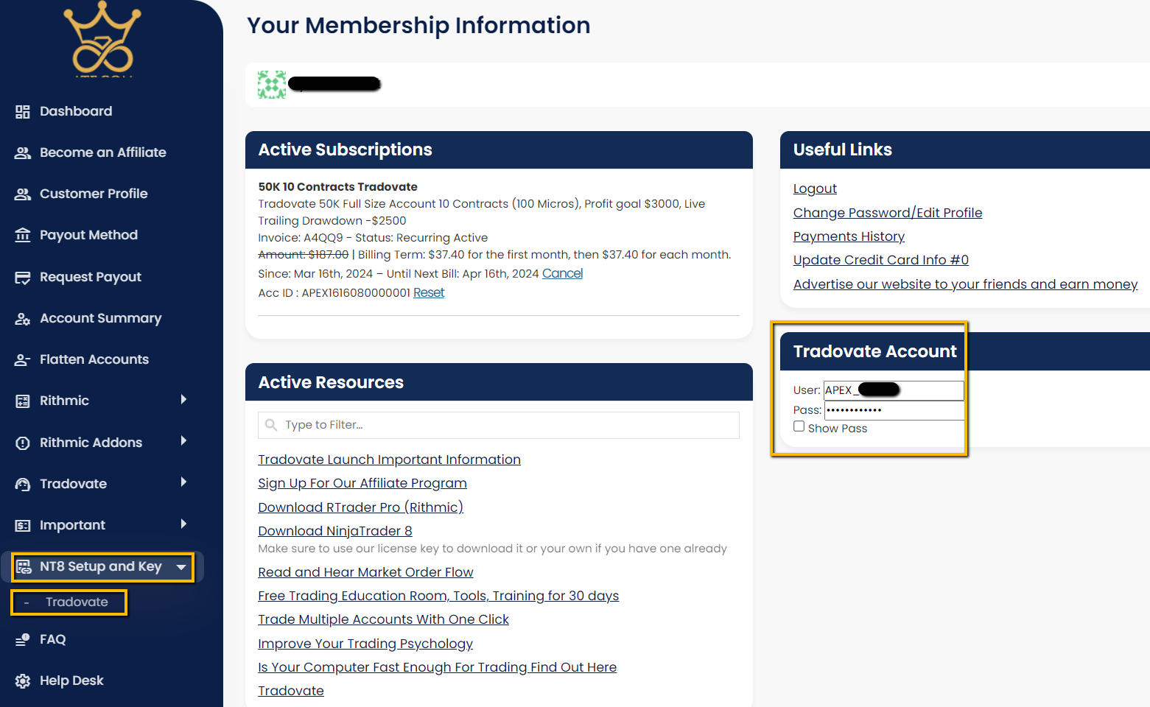Click Advertise our website to your friends link
Image resolution: width=1150 pixels, height=707 pixels.
[x=965, y=284]
